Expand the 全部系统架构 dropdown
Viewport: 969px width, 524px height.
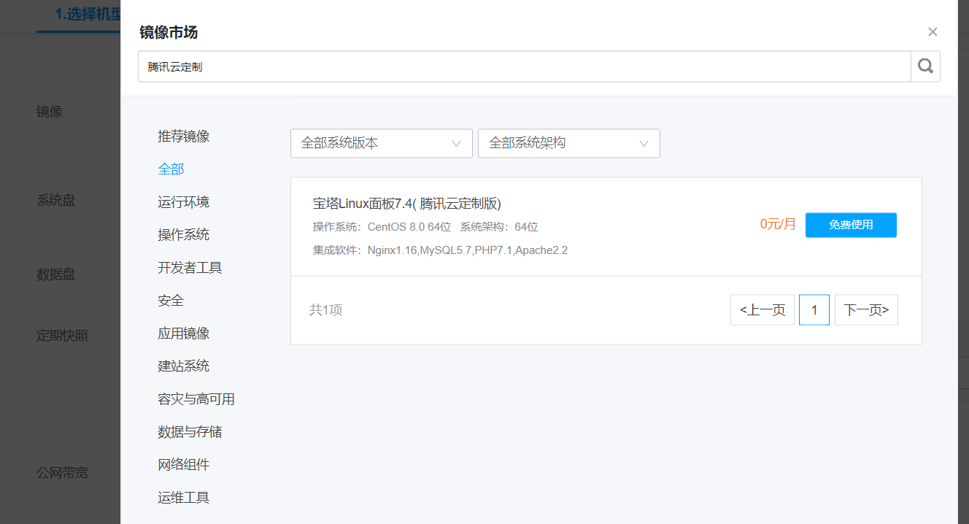[x=568, y=143]
